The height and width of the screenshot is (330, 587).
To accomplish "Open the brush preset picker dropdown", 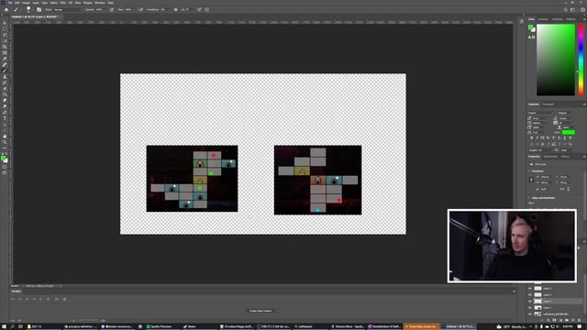I will click(28, 10).
